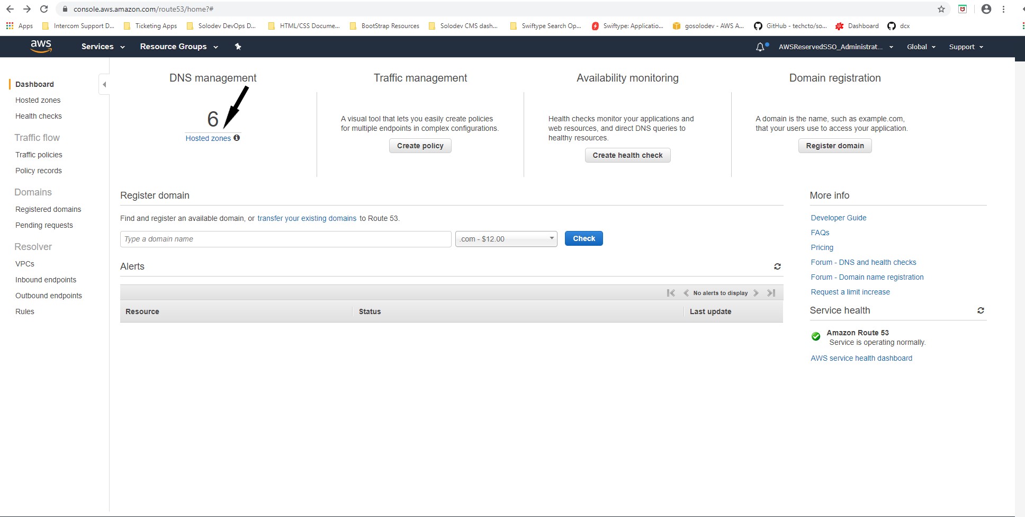
Task: Click the info icon beside Hosted zones
Action: [237, 138]
